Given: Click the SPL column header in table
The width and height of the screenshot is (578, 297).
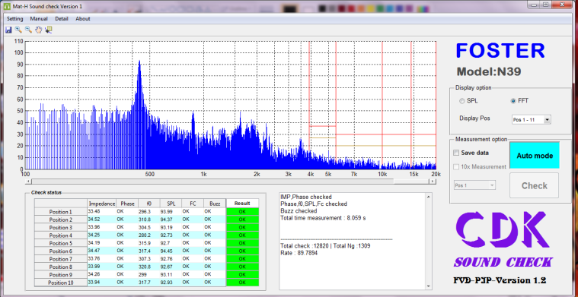Looking at the screenshot, I should pyautogui.click(x=171, y=204).
